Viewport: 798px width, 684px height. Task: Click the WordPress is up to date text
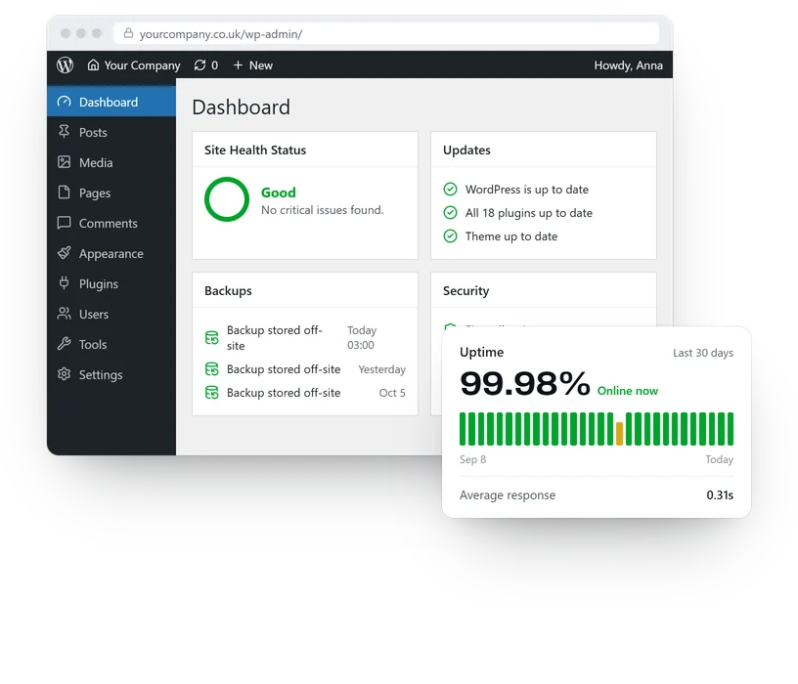click(527, 190)
